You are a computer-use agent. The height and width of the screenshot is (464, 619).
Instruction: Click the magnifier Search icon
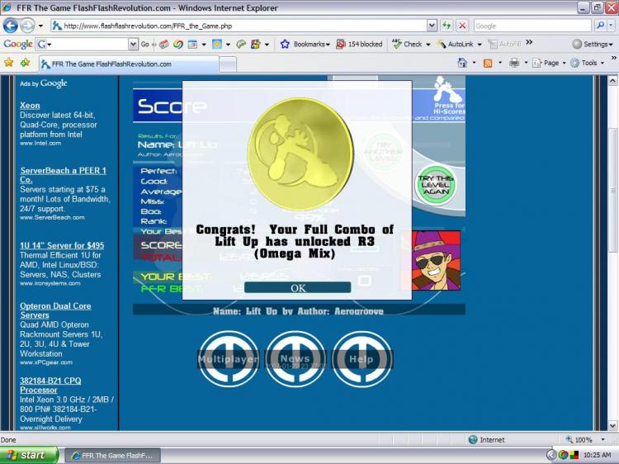coord(600,26)
